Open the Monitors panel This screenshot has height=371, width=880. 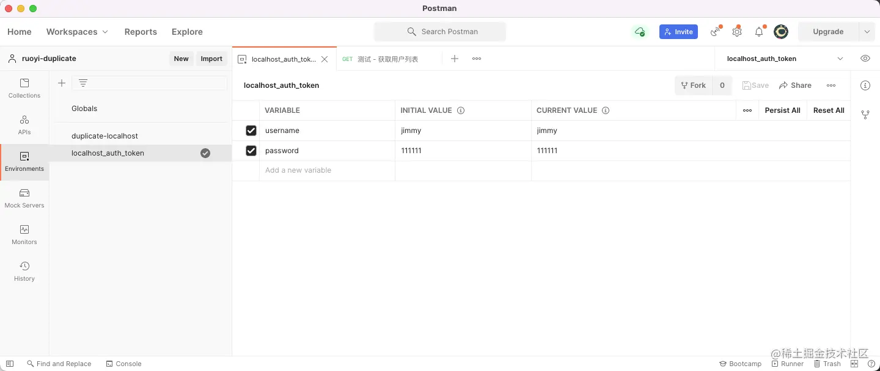tap(24, 235)
